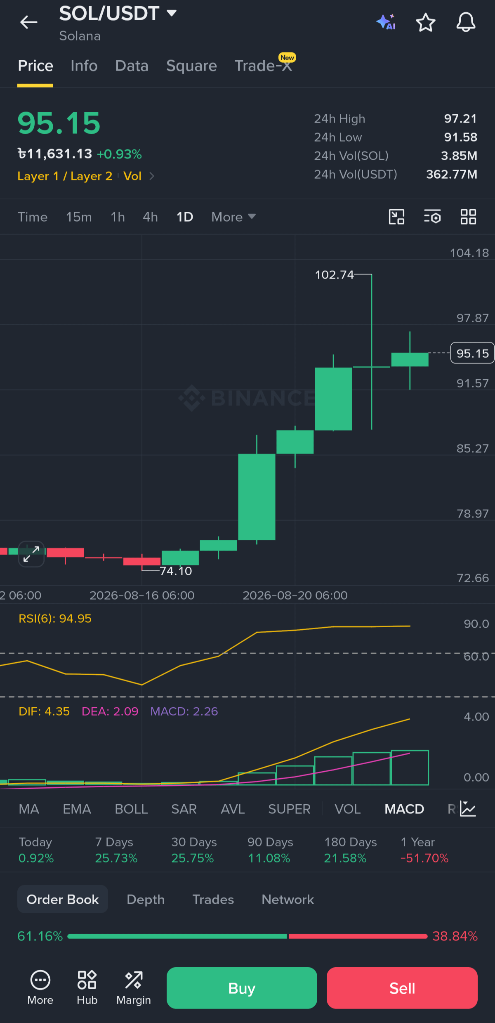Image resolution: width=495 pixels, height=1023 pixels.
Task: Tap the 74.10 low price marker
Action: click(x=176, y=571)
